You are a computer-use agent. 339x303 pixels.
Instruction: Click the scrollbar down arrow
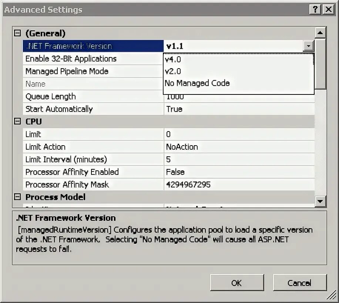click(x=320, y=202)
